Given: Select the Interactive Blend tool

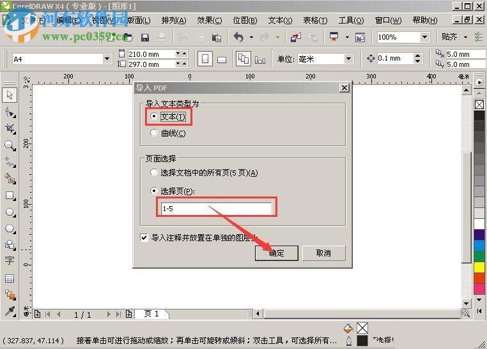Looking at the screenshot, I should coord(10,295).
